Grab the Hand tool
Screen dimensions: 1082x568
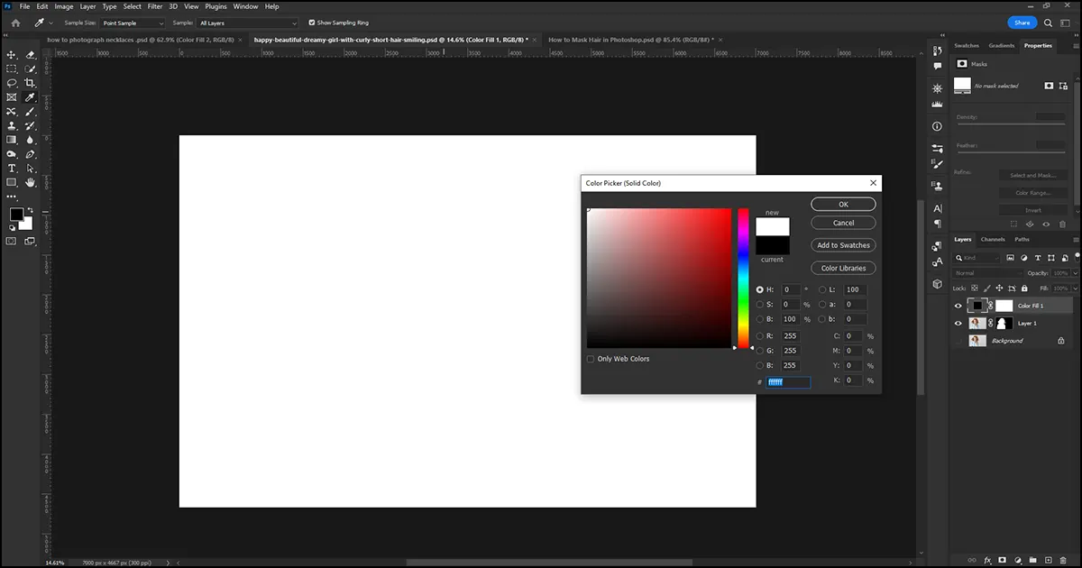tap(30, 183)
